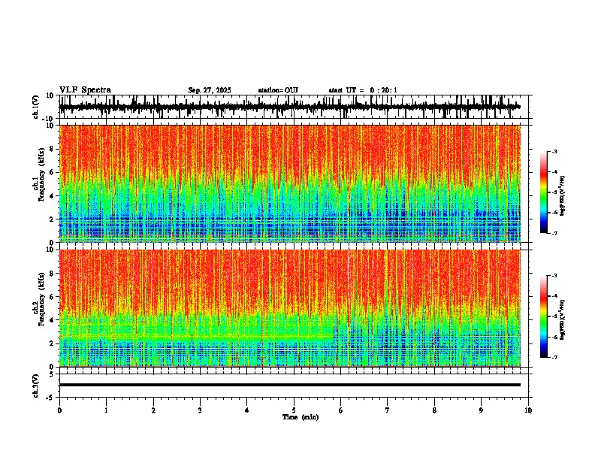This screenshot has height=460, width=595.
Task: Click time axis tick label "6"
Action: point(341,410)
